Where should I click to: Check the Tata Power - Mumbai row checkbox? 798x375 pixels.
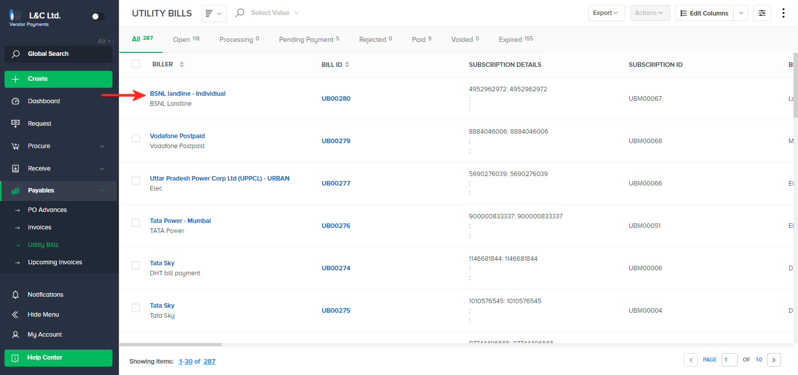(x=136, y=223)
